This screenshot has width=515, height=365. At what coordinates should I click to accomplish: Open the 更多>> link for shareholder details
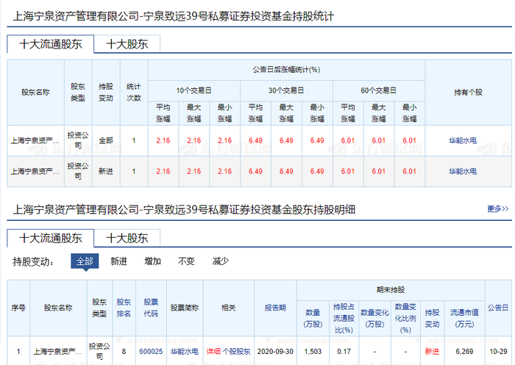tap(497, 209)
